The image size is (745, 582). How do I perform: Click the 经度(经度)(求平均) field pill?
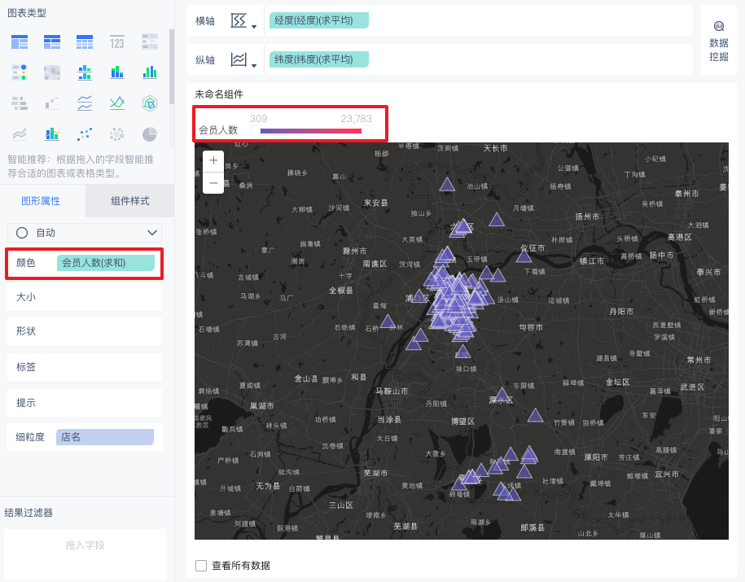[x=319, y=20]
